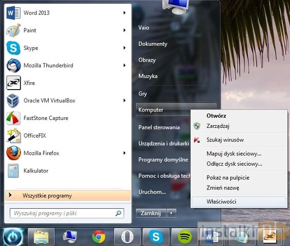Choose Zarządzaj from the context menu
The height and width of the screenshot is (246, 290).
pyautogui.click(x=239, y=126)
